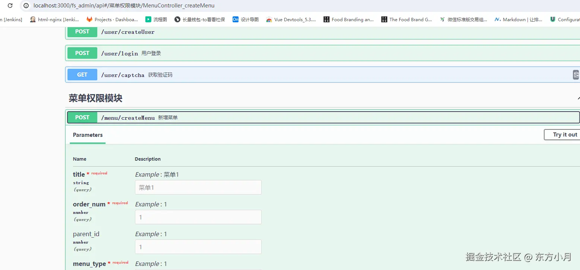Image resolution: width=580 pixels, height=270 pixels.
Task: Open The Food Brand G... bookmark
Action: [x=407, y=19]
